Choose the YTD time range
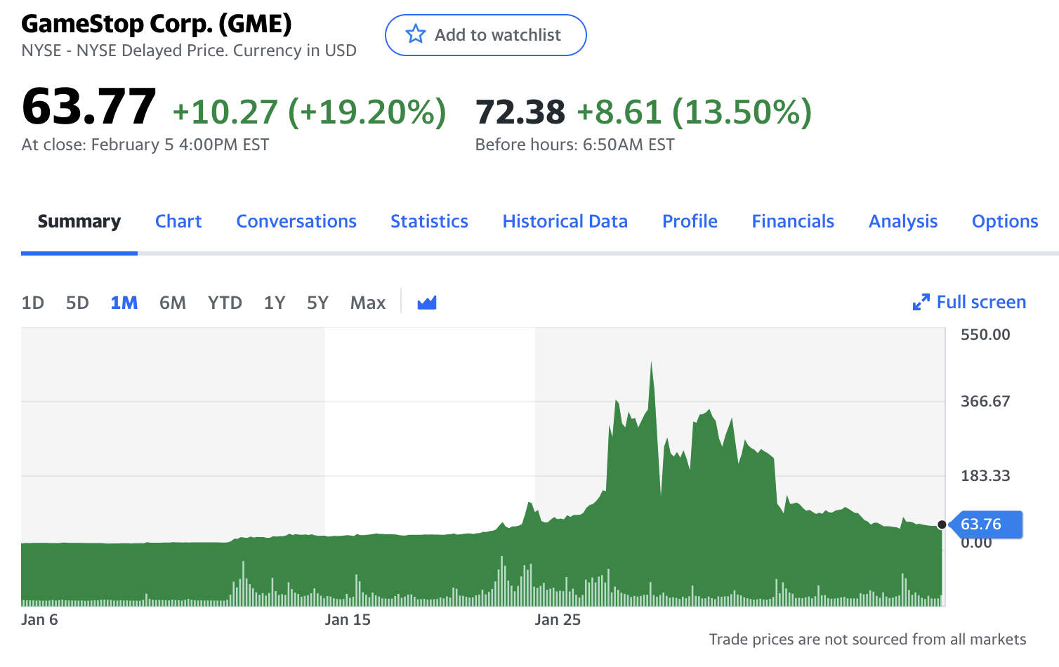The width and height of the screenshot is (1059, 667). tap(225, 303)
